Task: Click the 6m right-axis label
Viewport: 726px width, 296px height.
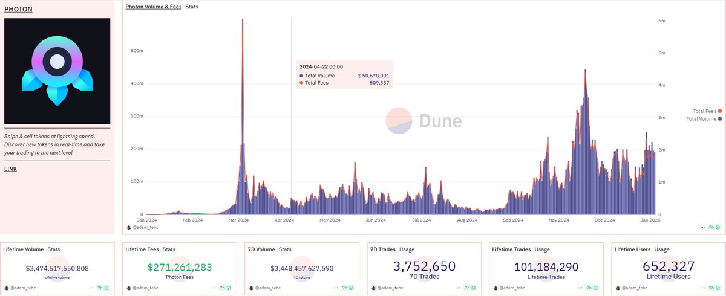Action: [x=662, y=20]
